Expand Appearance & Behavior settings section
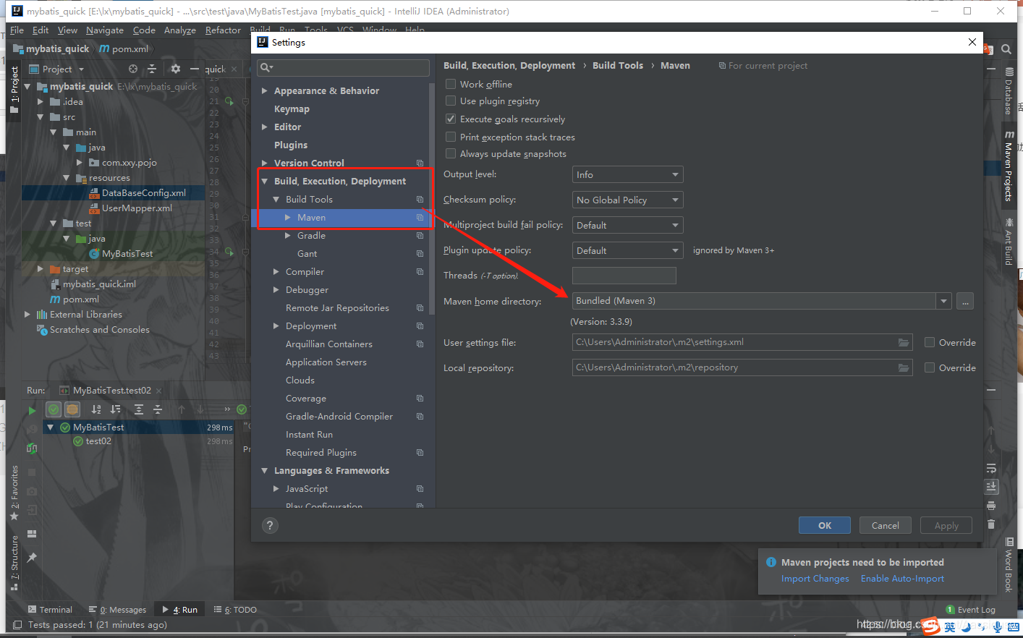The image size is (1023, 638). [265, 91]
